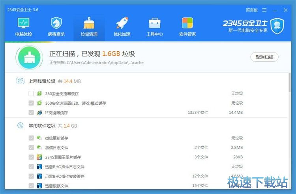The image size is (296, 194).
Task: Select the 垃圾清理 tab label
Action: (89, 34)
